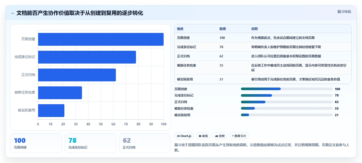
Task: Click the 页面创建 cell in the table
Action: point(183,38)
